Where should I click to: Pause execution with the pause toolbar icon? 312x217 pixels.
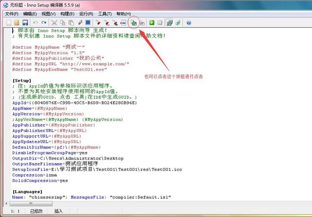pyautogui.click(x=160, y=23)
